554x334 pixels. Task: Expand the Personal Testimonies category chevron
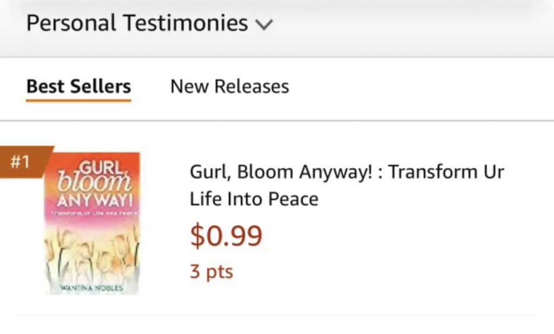click(265, 24)
